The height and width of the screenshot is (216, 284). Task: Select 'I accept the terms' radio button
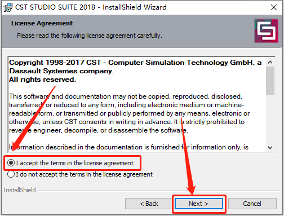[x=11, y=163]
